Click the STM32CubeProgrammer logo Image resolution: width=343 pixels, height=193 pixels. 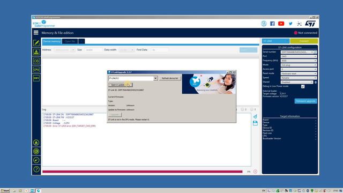pyautogui.click(x=44, y=24)
